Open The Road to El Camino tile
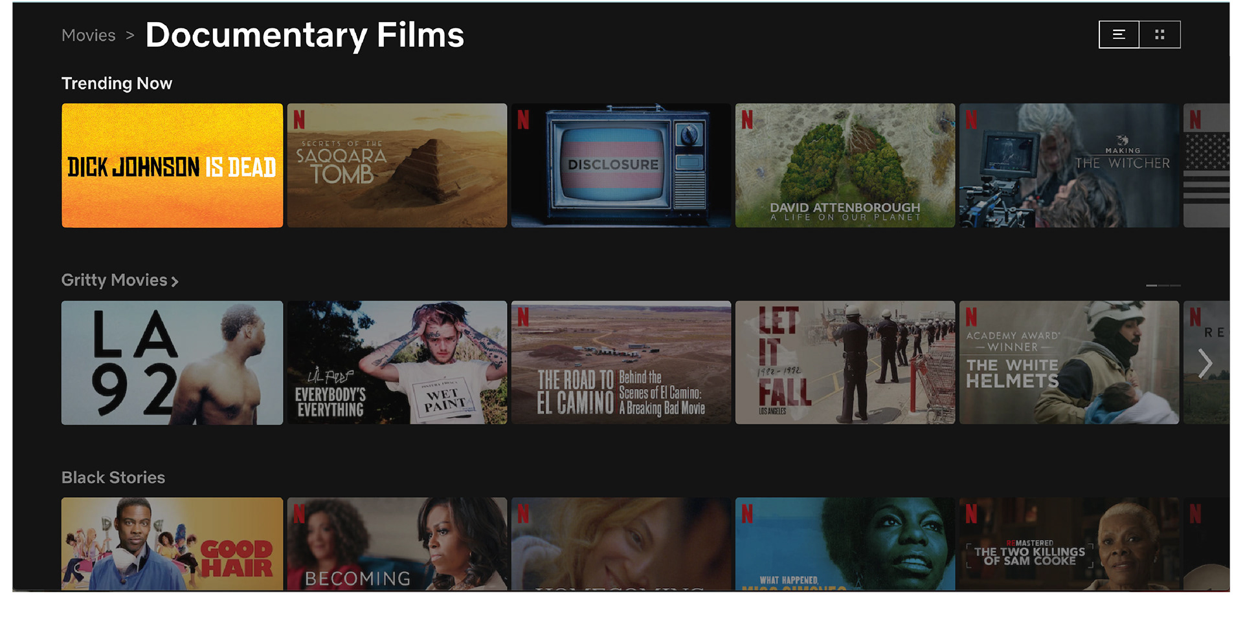The height and width of the screenshot is (620, 1243). (621, 363)
